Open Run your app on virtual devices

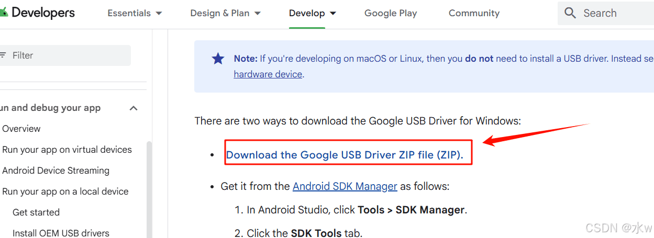point(67,150)
